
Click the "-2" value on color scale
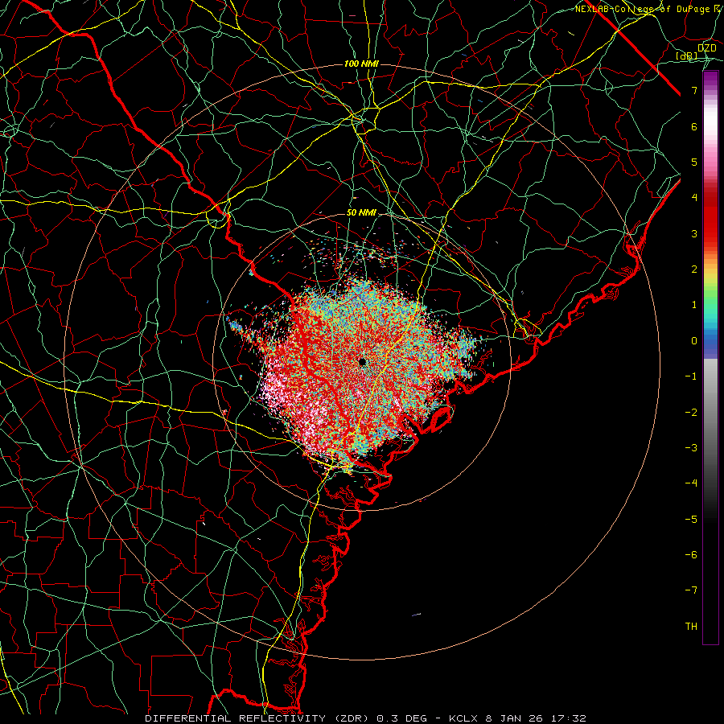[x=691, y=413]
